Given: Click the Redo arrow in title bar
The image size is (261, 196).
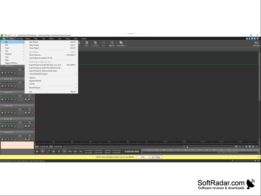Looking at the screenshot, I should pyautogui.click(x=15, y=35).
